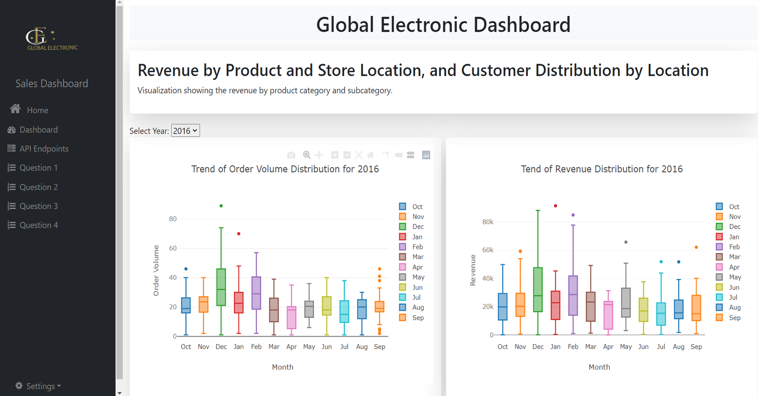Toggle spike lines on the chart

tap(386, 155)
